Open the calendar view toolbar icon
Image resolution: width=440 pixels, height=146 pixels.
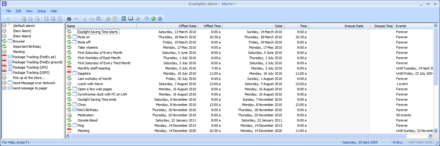(x=115, y=19)
